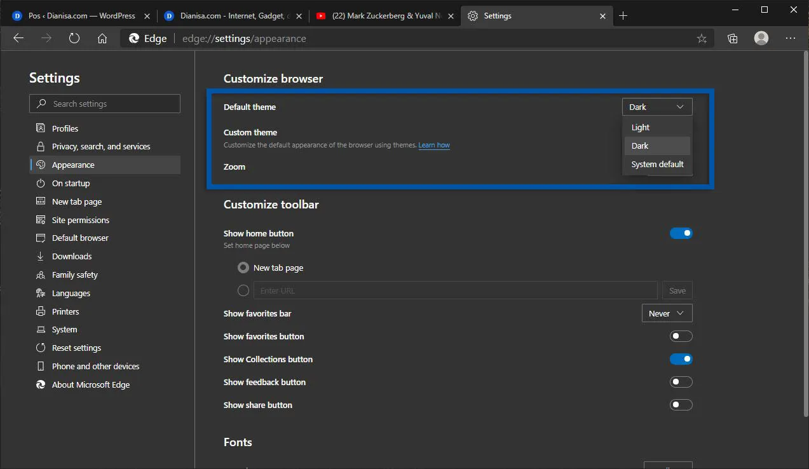809x469 pixels.
Task: Open the Show favorites bar dropdown
Action: [666, 313]
